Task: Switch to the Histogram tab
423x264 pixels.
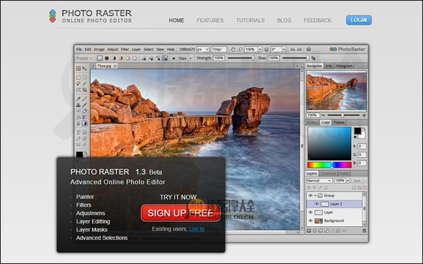Action: click(344, 66)
